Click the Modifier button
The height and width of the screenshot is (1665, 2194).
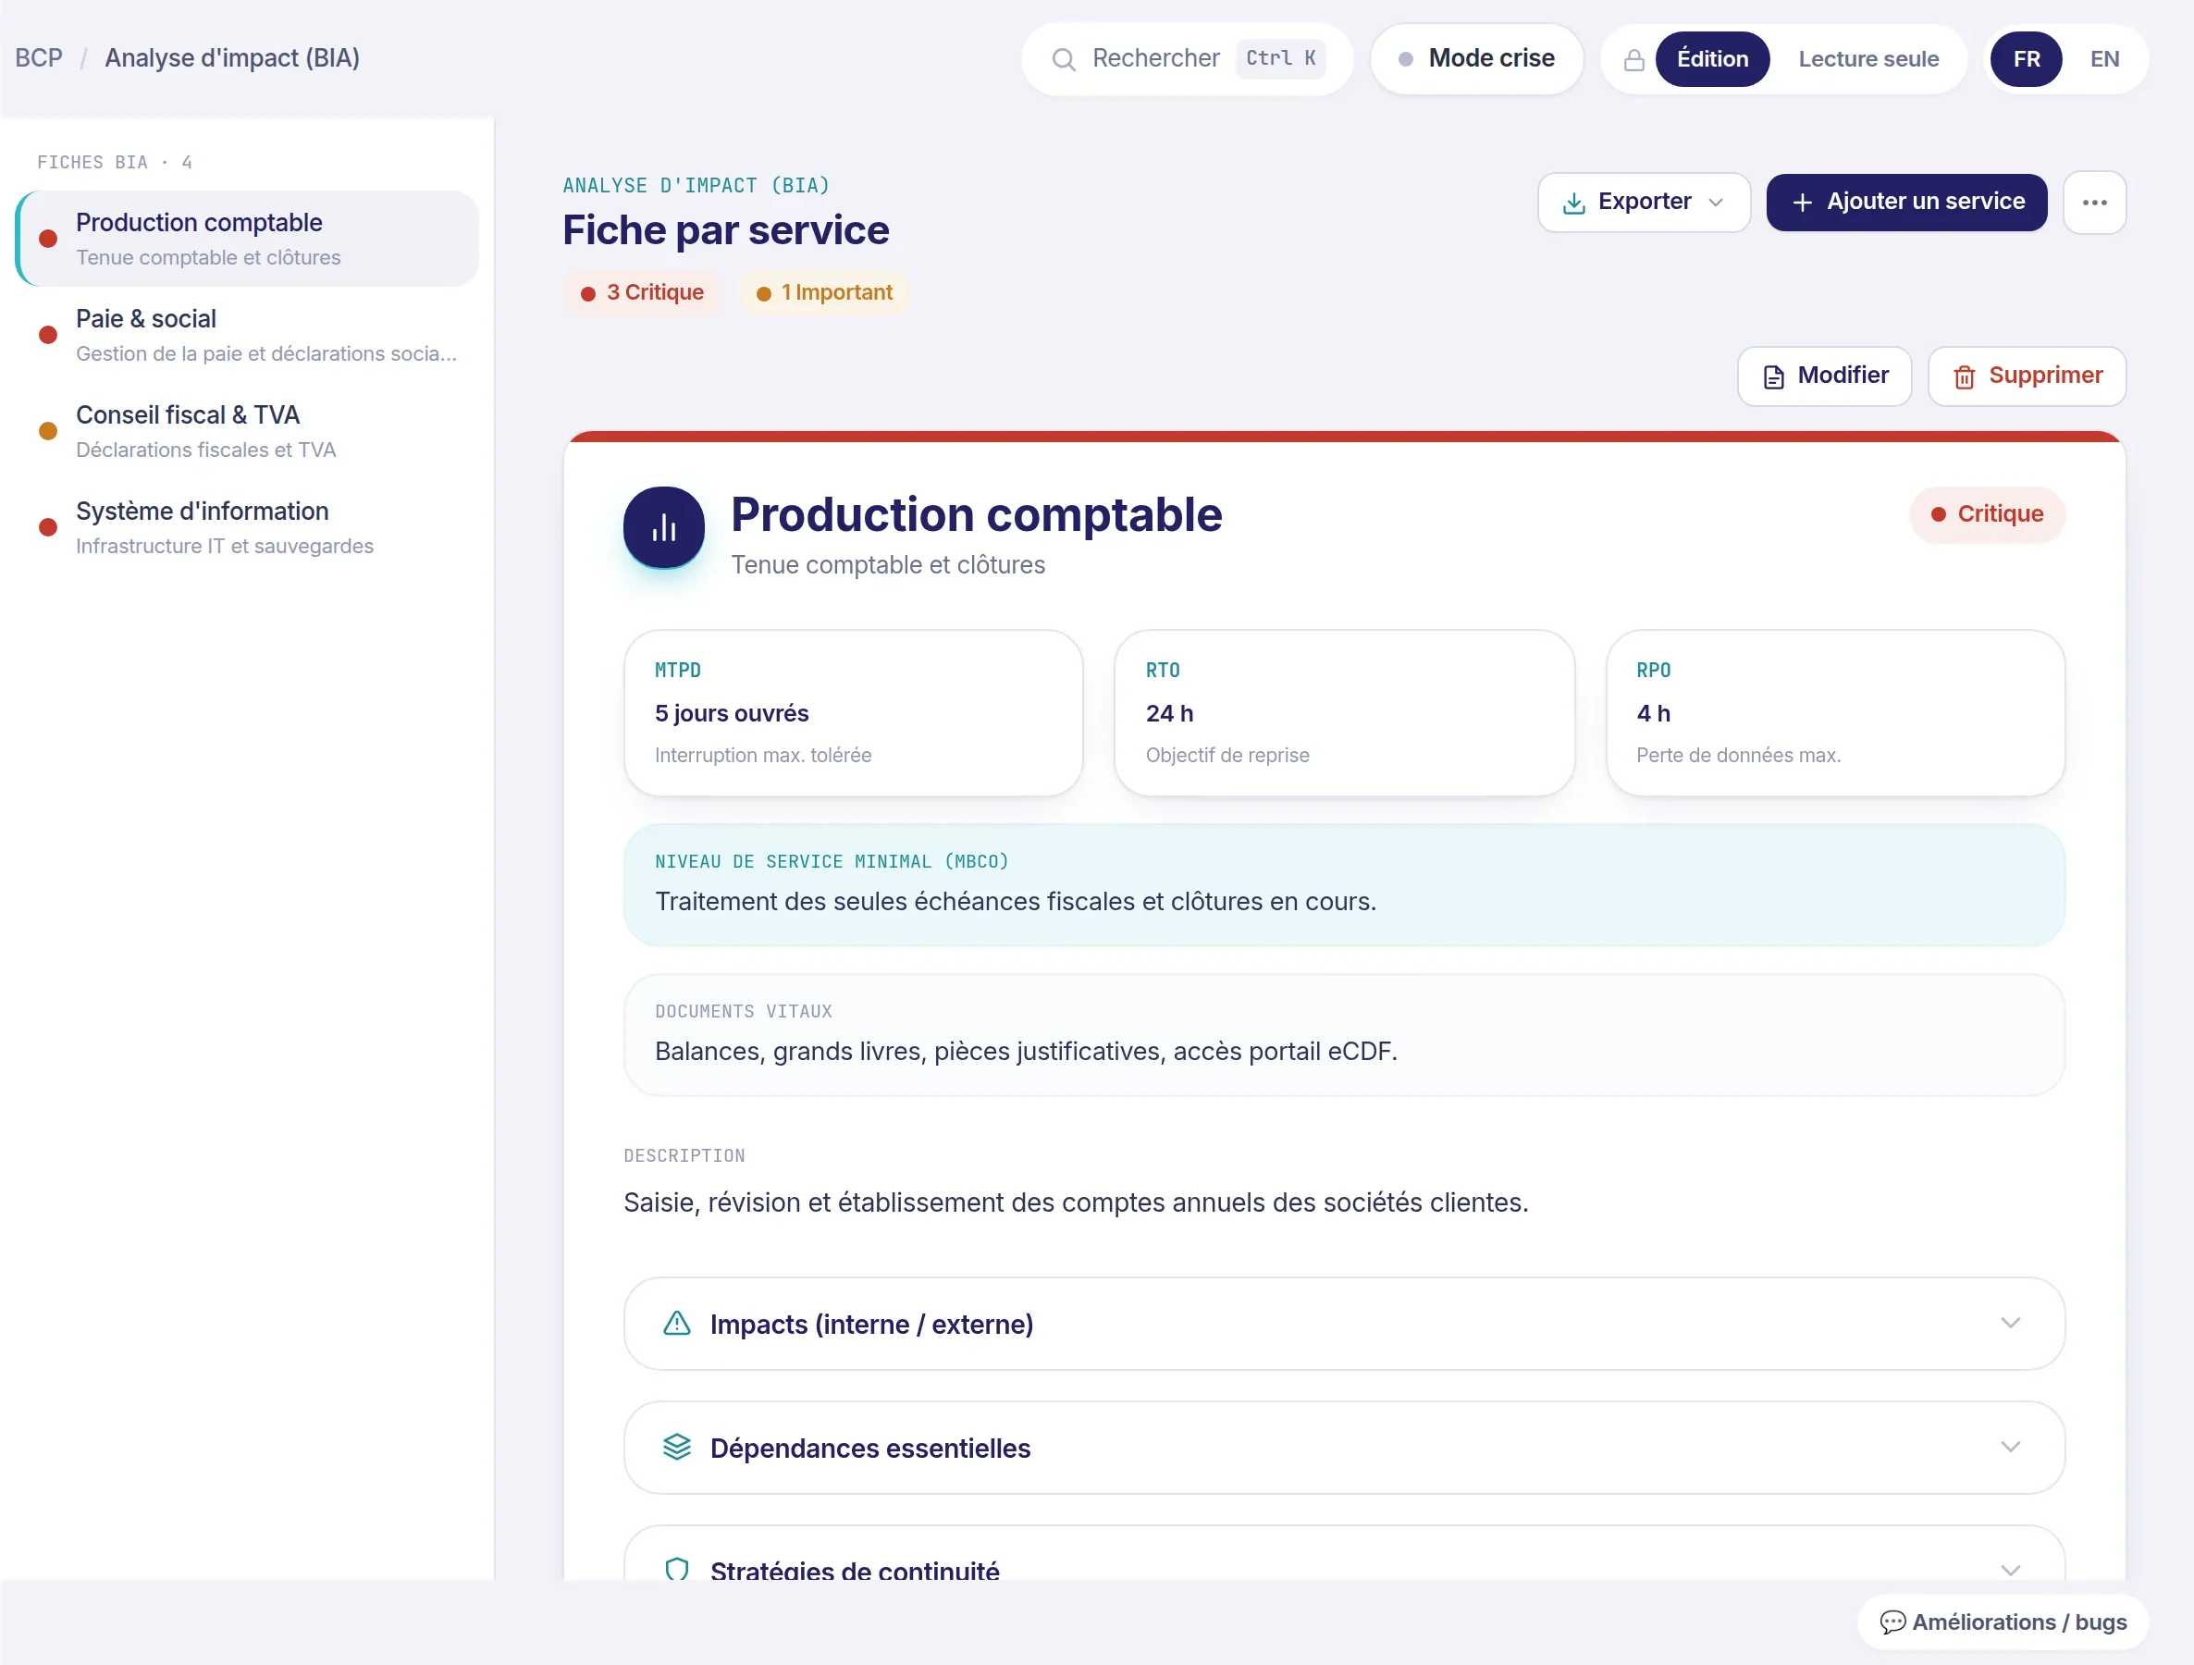(x=1824, y=376)
